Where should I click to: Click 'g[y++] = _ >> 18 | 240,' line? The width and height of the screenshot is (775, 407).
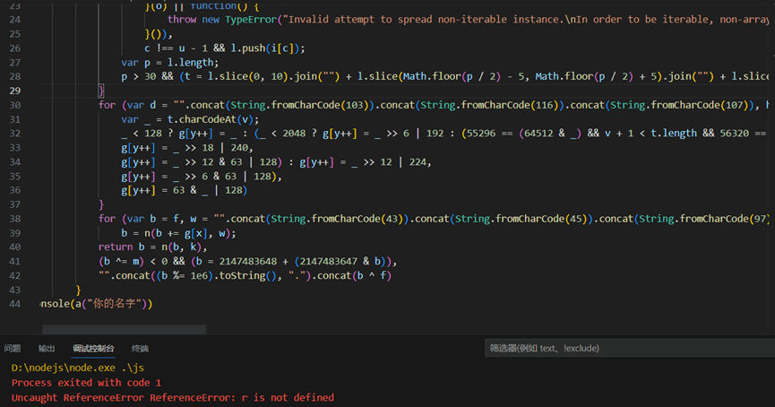point(187,147)
